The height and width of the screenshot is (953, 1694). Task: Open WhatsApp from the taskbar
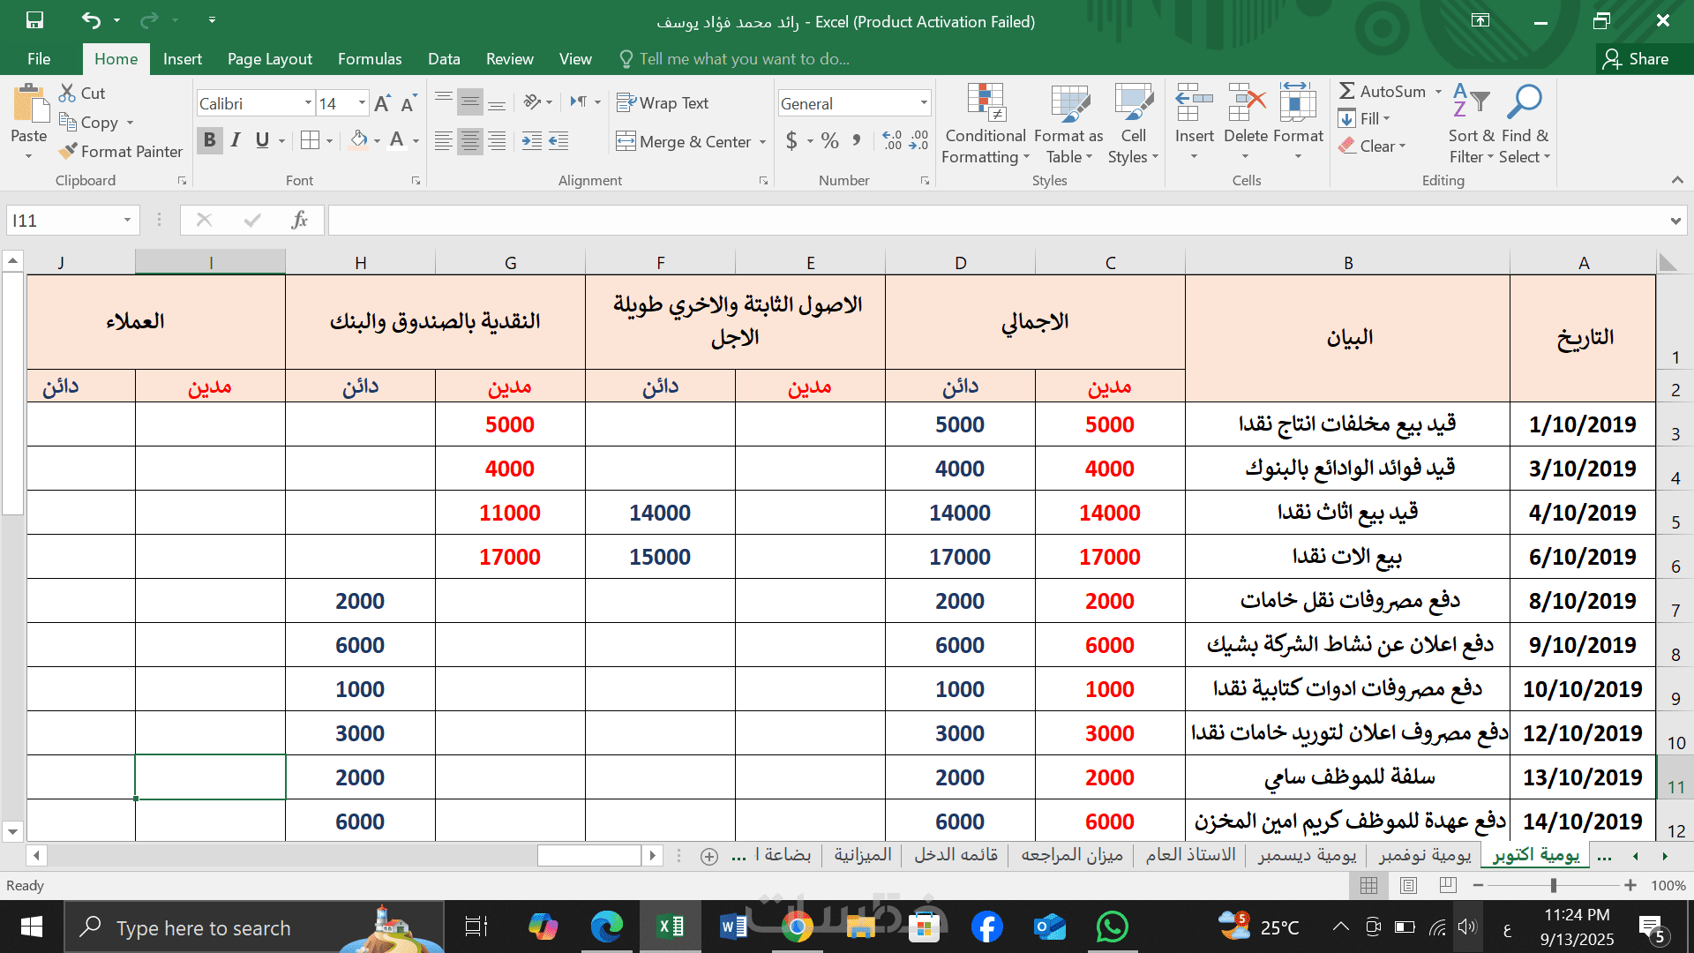coord(1112,927)
